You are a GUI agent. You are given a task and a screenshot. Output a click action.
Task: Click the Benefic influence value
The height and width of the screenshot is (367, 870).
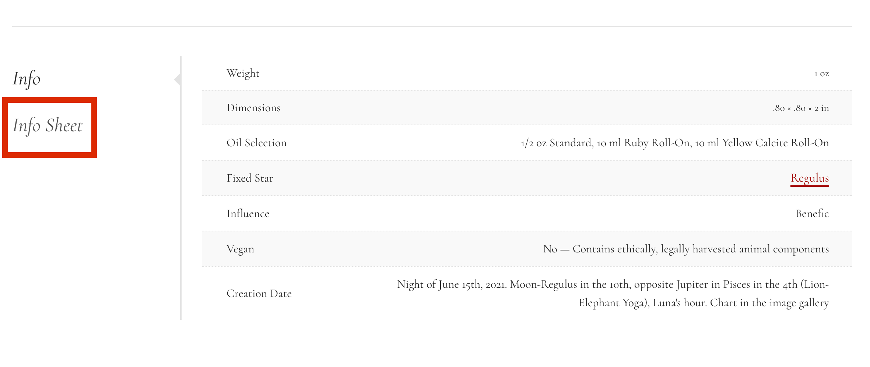click(x=812, y=214)
